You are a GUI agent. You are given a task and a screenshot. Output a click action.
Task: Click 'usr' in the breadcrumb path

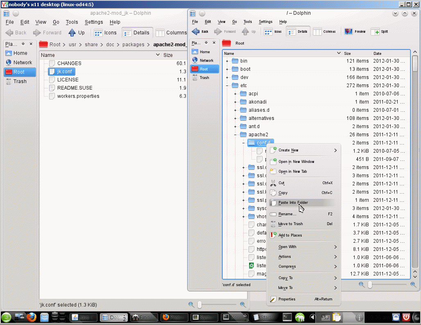(x=72, y=45)
